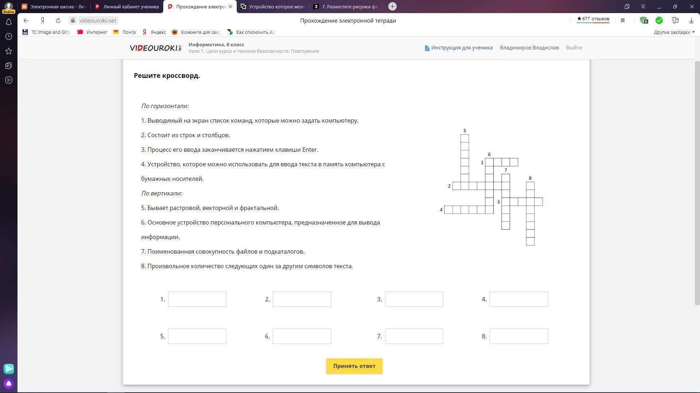
Task: Open downloads arrow icon
Action: pos(691,21)
